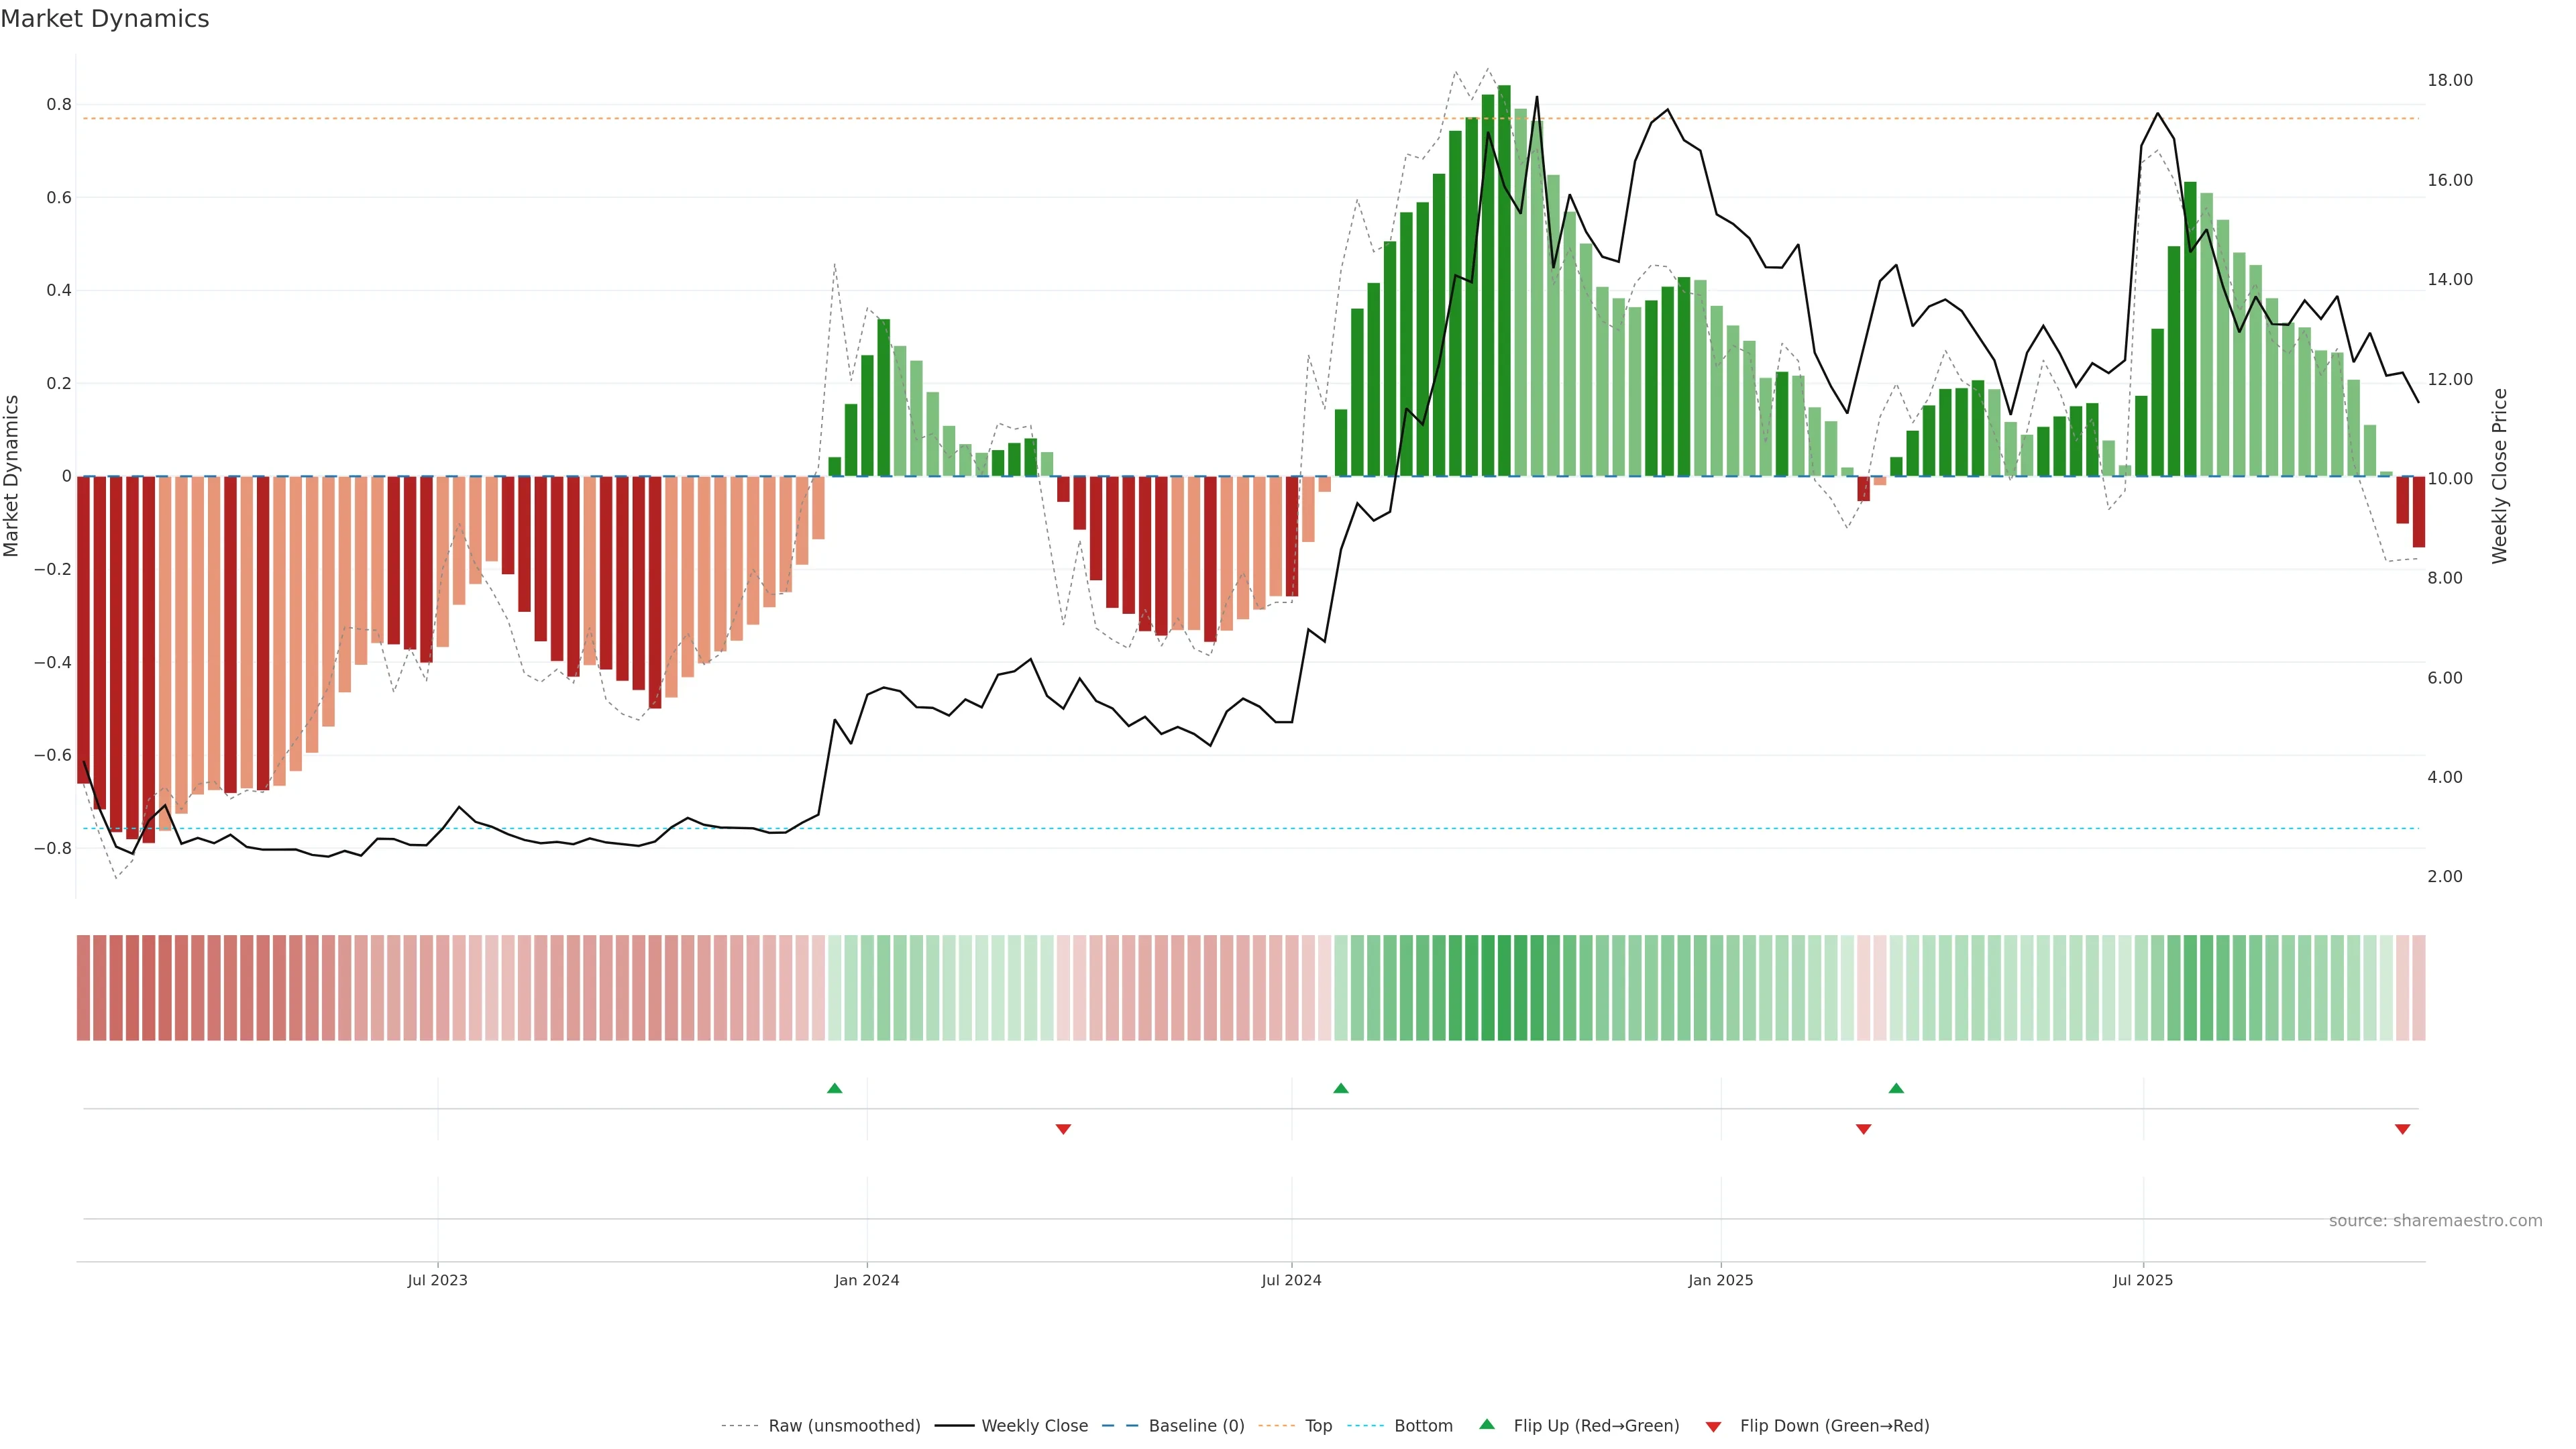Click the leftmost red flip-down triangle marker
The image size is (2576, 1449).
pyautogui.click(x=1063, y=1129)
